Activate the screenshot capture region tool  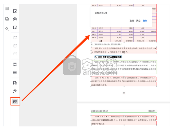15,19
